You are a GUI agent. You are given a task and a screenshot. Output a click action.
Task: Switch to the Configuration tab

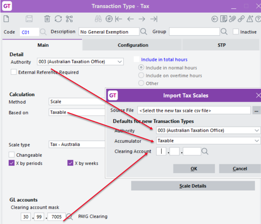click(133, 45)
